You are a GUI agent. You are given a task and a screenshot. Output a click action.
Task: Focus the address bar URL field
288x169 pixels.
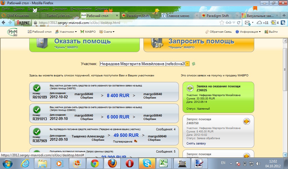point(127,23)
